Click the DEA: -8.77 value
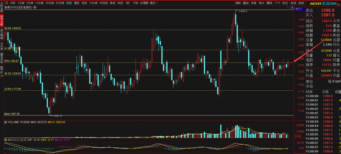This screenshot has height=154, width=341. coord(47,140)
